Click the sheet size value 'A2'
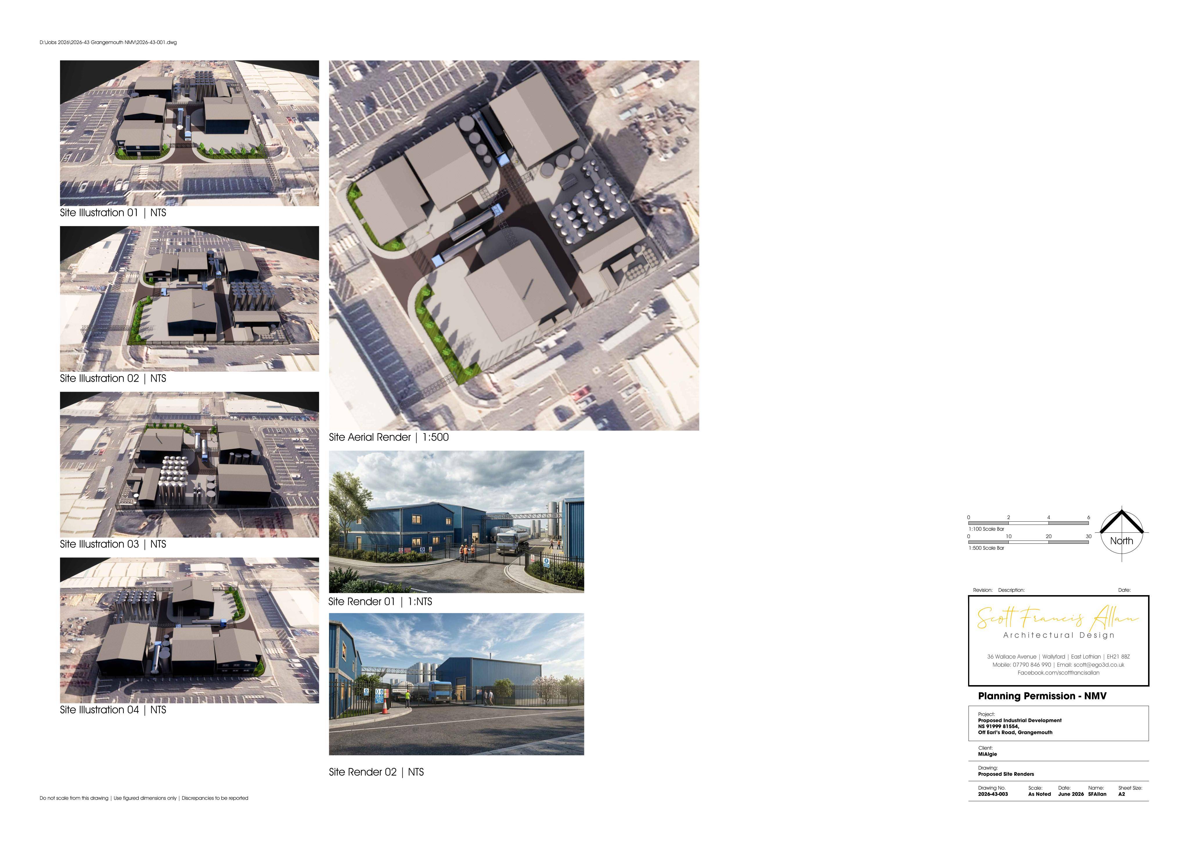This screenshot has height=841, width=1189. click(1122, 794)
